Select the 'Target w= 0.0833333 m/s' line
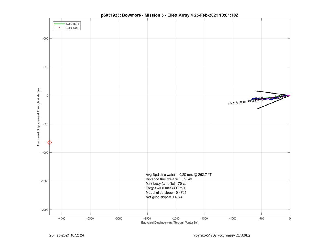Screen dimensions: 328x242 [x=165, y=188]
